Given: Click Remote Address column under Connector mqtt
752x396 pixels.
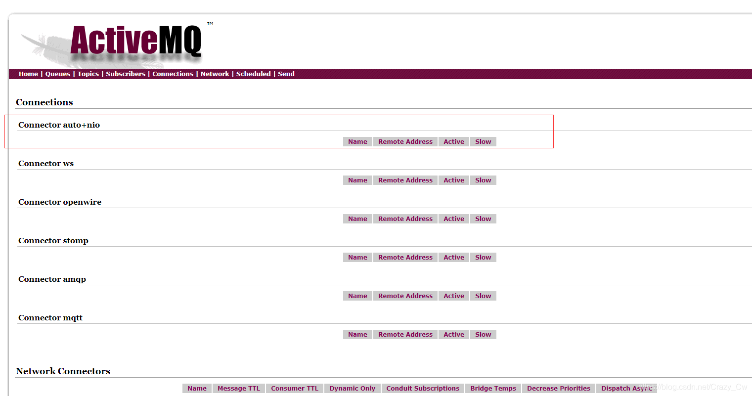Looking at the screenshot, I should coord(405,334).
